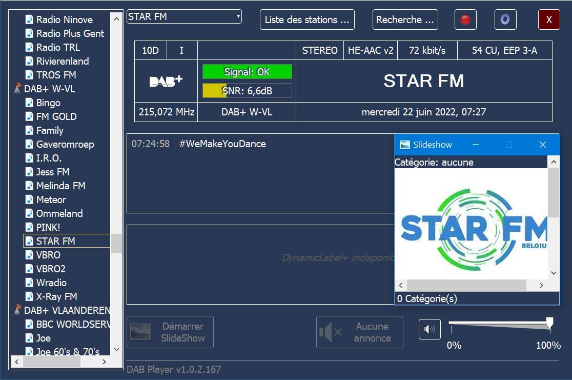Click the Recherche button
Viewport: 572px width, 380px height.
point(405,19)
